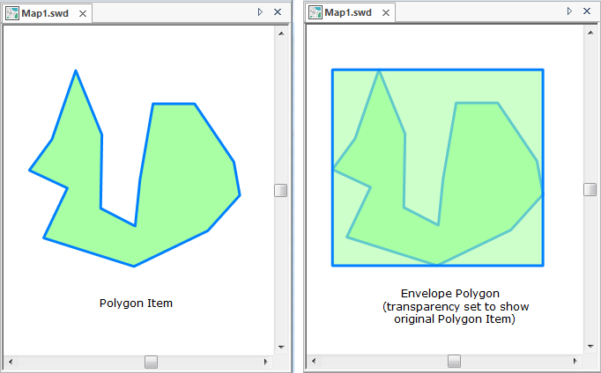Click scroll down arrow in right window

[x=590, y=347]
